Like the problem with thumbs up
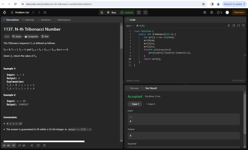 tap(4, 145)
